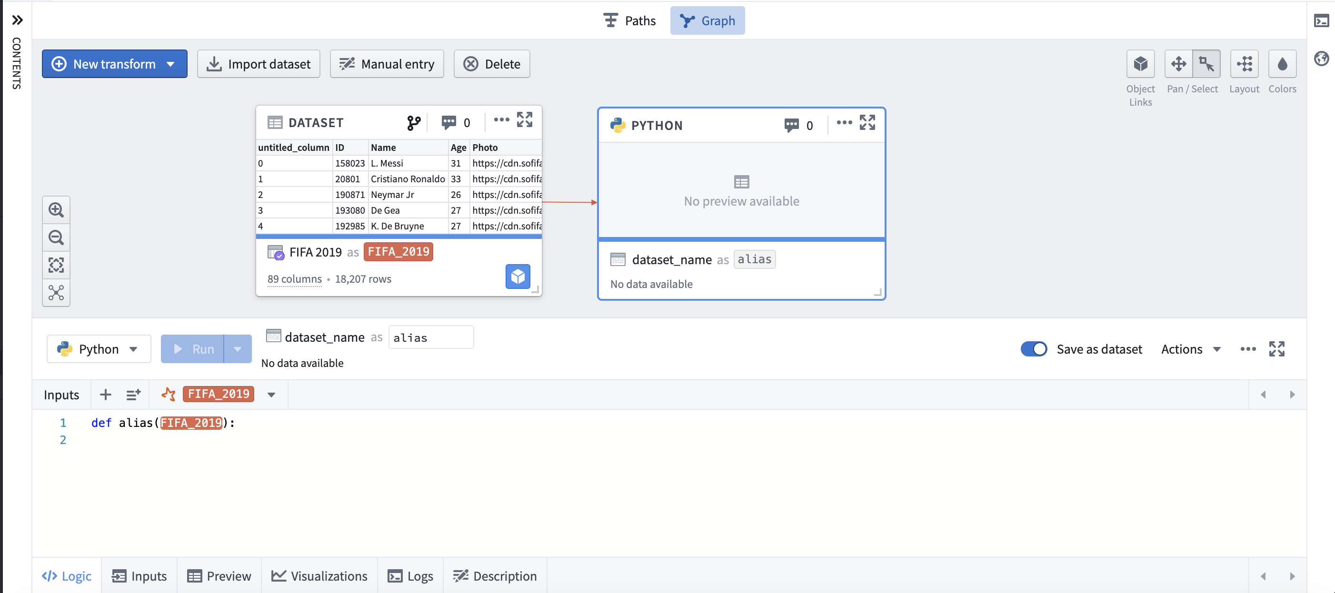Run the Python transform
The height and width of the screenshot is (593, 1335).
click(192, 349)
